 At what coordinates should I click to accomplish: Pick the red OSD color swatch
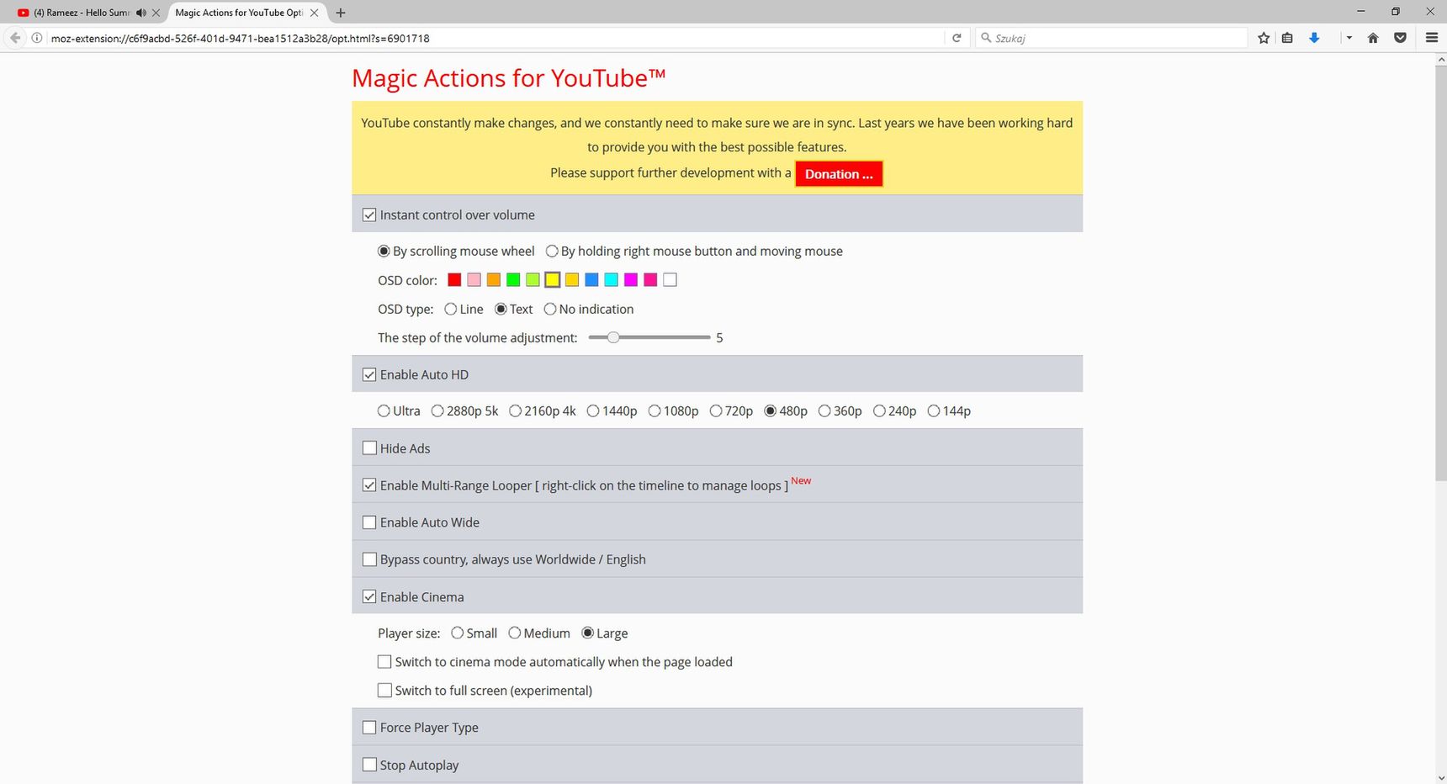[454, 280]
